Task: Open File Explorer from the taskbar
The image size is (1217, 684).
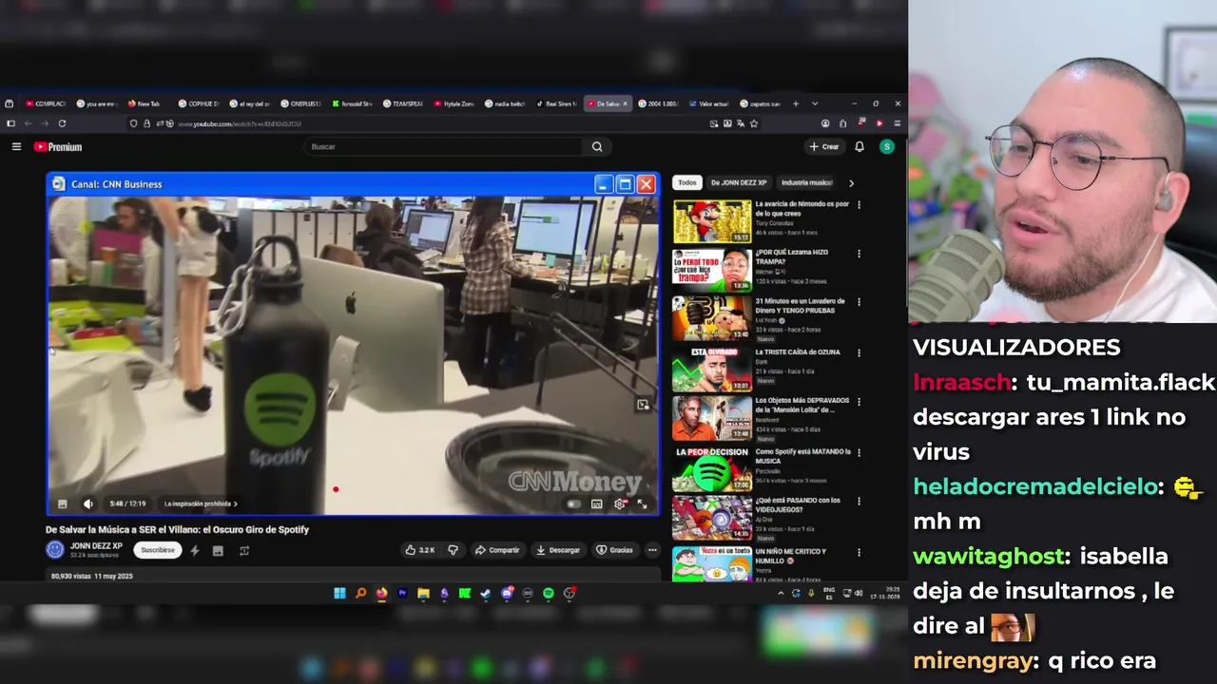Action: [x=423, y=593]
